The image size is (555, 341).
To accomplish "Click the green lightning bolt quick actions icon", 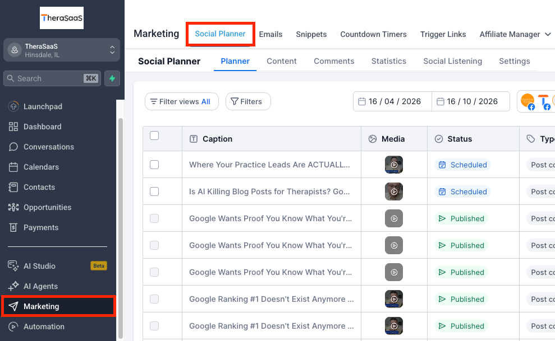I will tap(112, 78).
